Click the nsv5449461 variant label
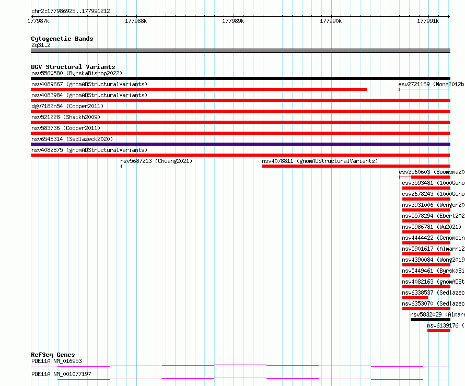This screenshot has height=386, width=465. [x=433, y=271]
